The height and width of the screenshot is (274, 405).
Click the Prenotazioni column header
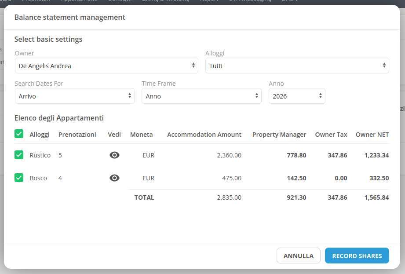tap(77, 135)
